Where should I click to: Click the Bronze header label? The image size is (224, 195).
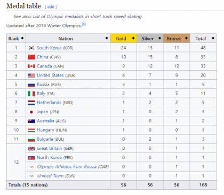point(174,39)
